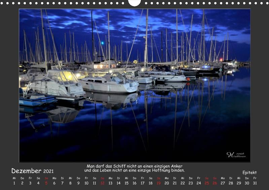Select date 21 in the calendar row
Viewport: 269px width, 190px height.
tap(175, 183)
